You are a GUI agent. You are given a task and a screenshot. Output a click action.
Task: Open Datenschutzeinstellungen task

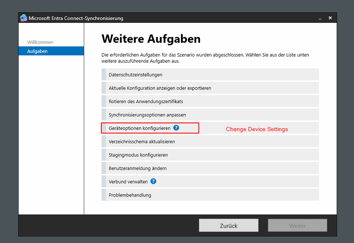[210, 74]
